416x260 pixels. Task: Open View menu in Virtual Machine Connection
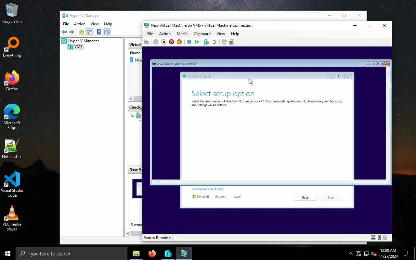tap(221, 33)
